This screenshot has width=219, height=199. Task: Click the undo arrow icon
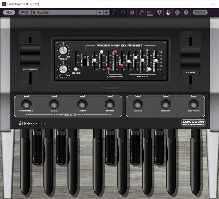[114, 13]
